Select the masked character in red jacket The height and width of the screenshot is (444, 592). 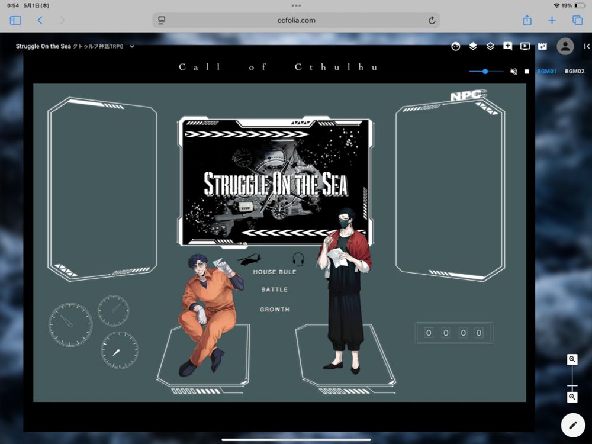345,291
